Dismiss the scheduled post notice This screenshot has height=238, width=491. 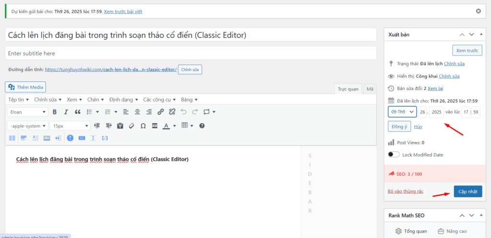click(479, 11)
